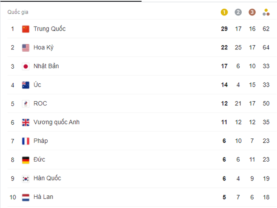Click the Australia flag icon

point(26,85)
